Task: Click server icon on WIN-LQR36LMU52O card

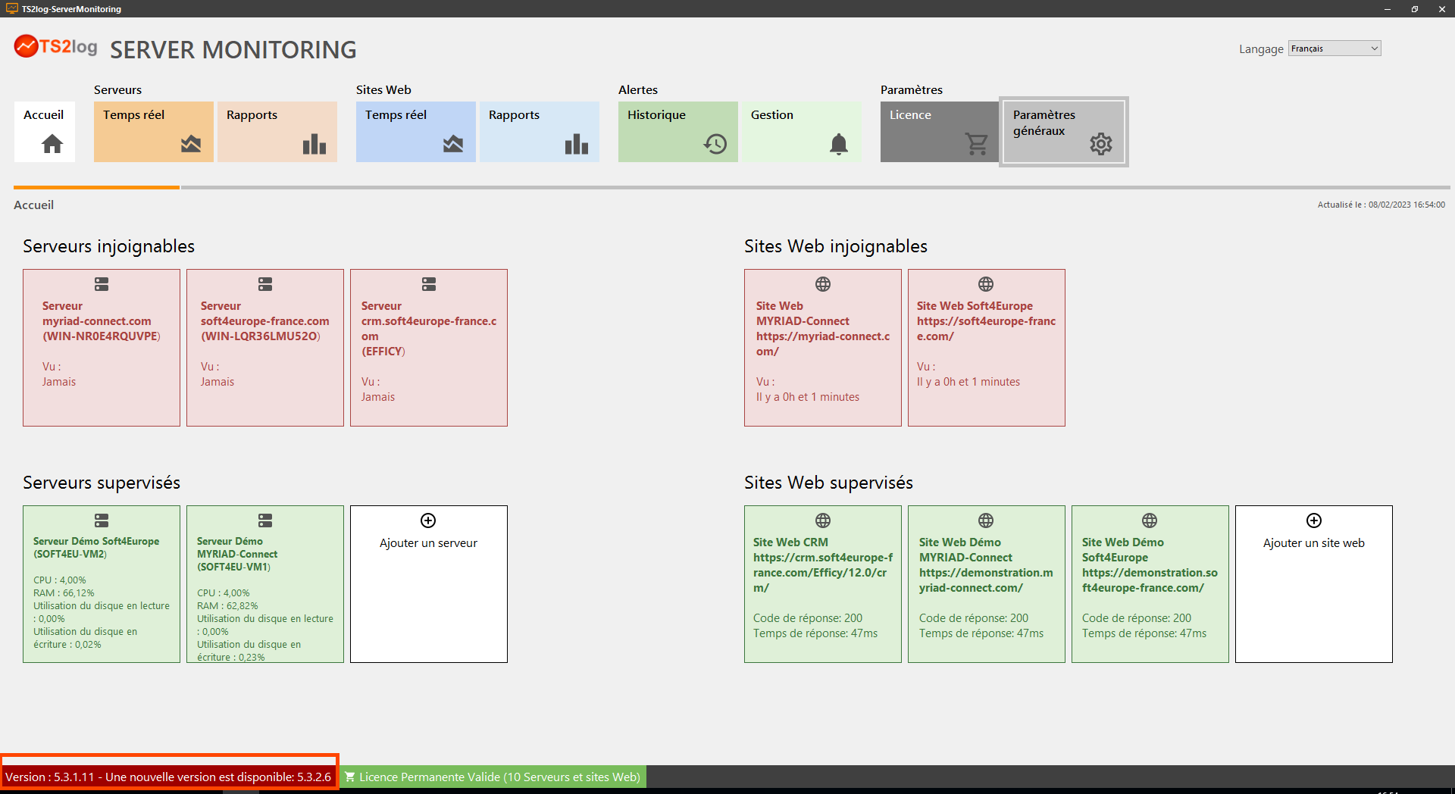Action: (265, 284)
